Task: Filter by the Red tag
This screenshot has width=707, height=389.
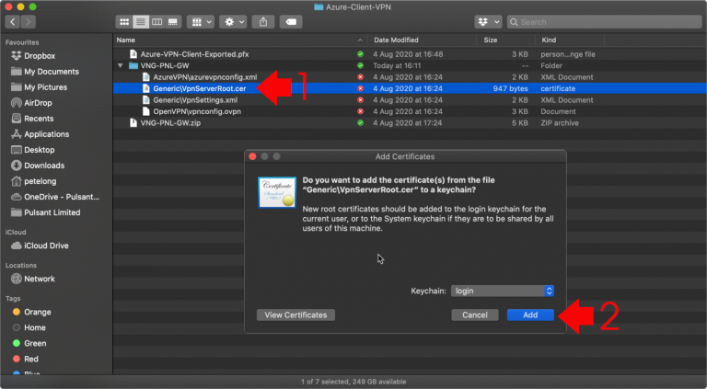Action: [25, 359]
